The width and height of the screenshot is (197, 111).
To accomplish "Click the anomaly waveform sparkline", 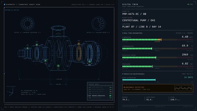I will [183, 88].
